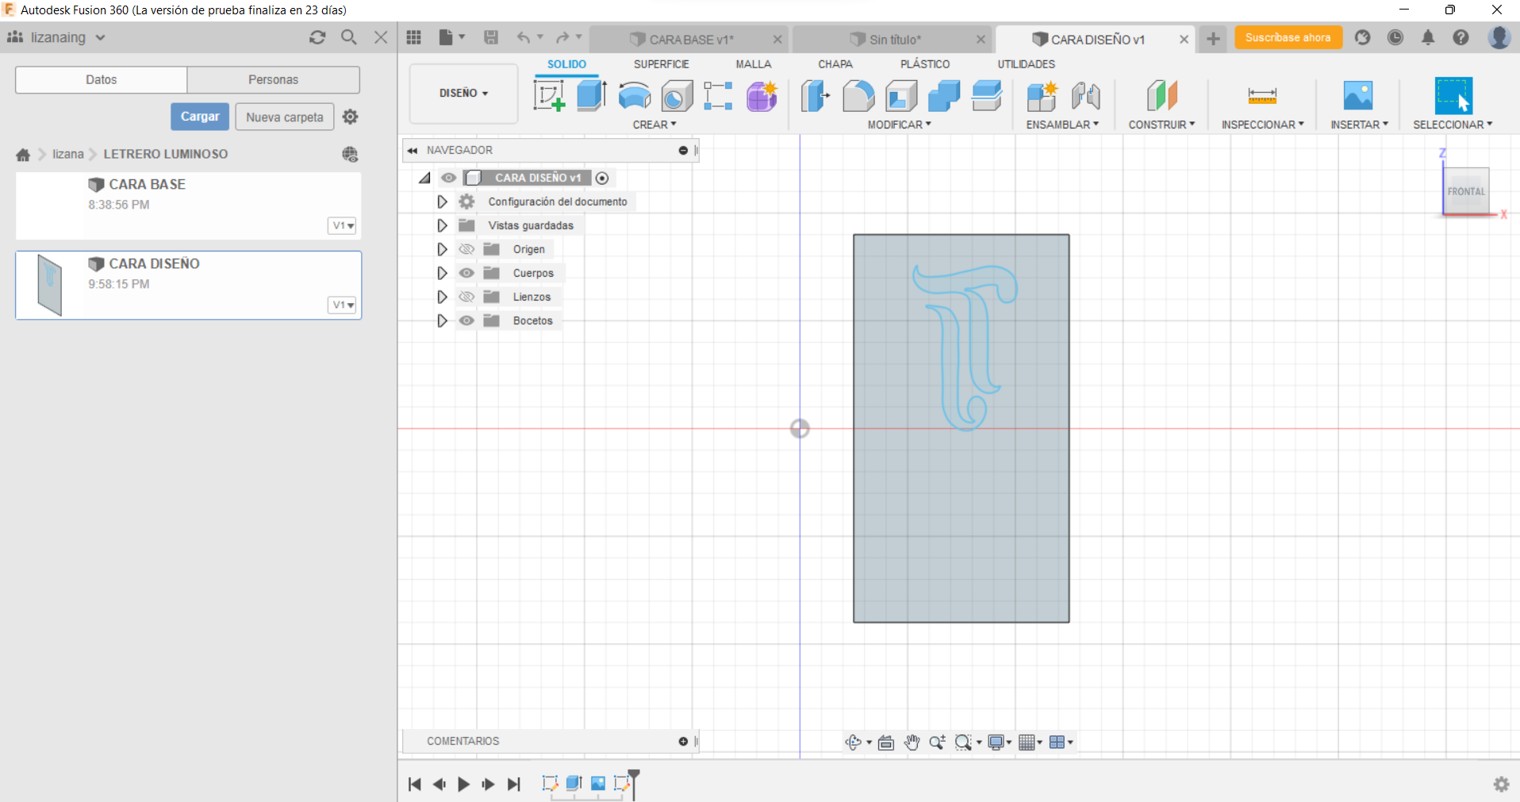Click the Extrude tool icon

(591, 96)
